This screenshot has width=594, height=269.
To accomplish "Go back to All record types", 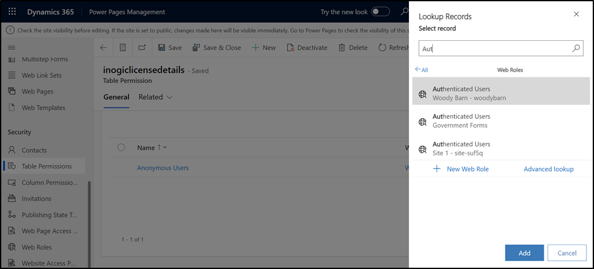I will click(422, 70).
